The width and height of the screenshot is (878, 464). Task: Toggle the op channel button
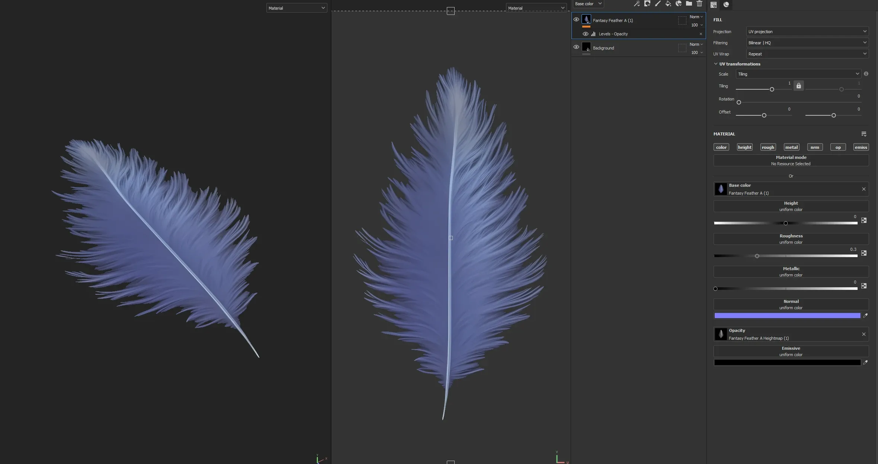(x=838, y=147)
